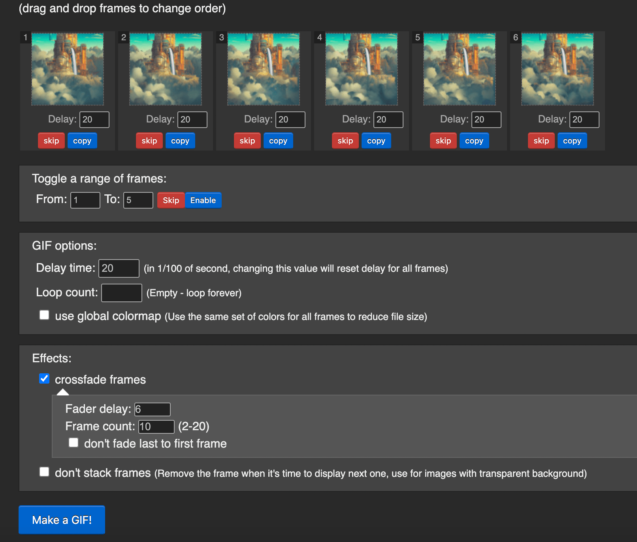
Task: Skip frame 6
Action: pos(541,140)
